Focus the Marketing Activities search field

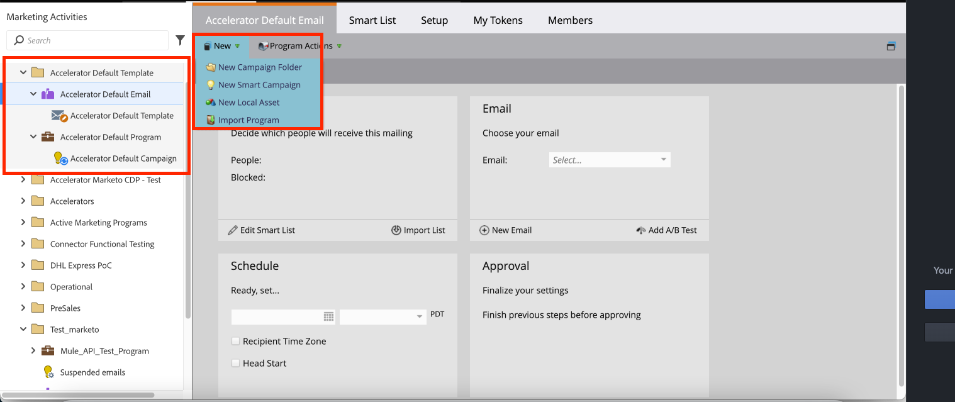point(87,40)
